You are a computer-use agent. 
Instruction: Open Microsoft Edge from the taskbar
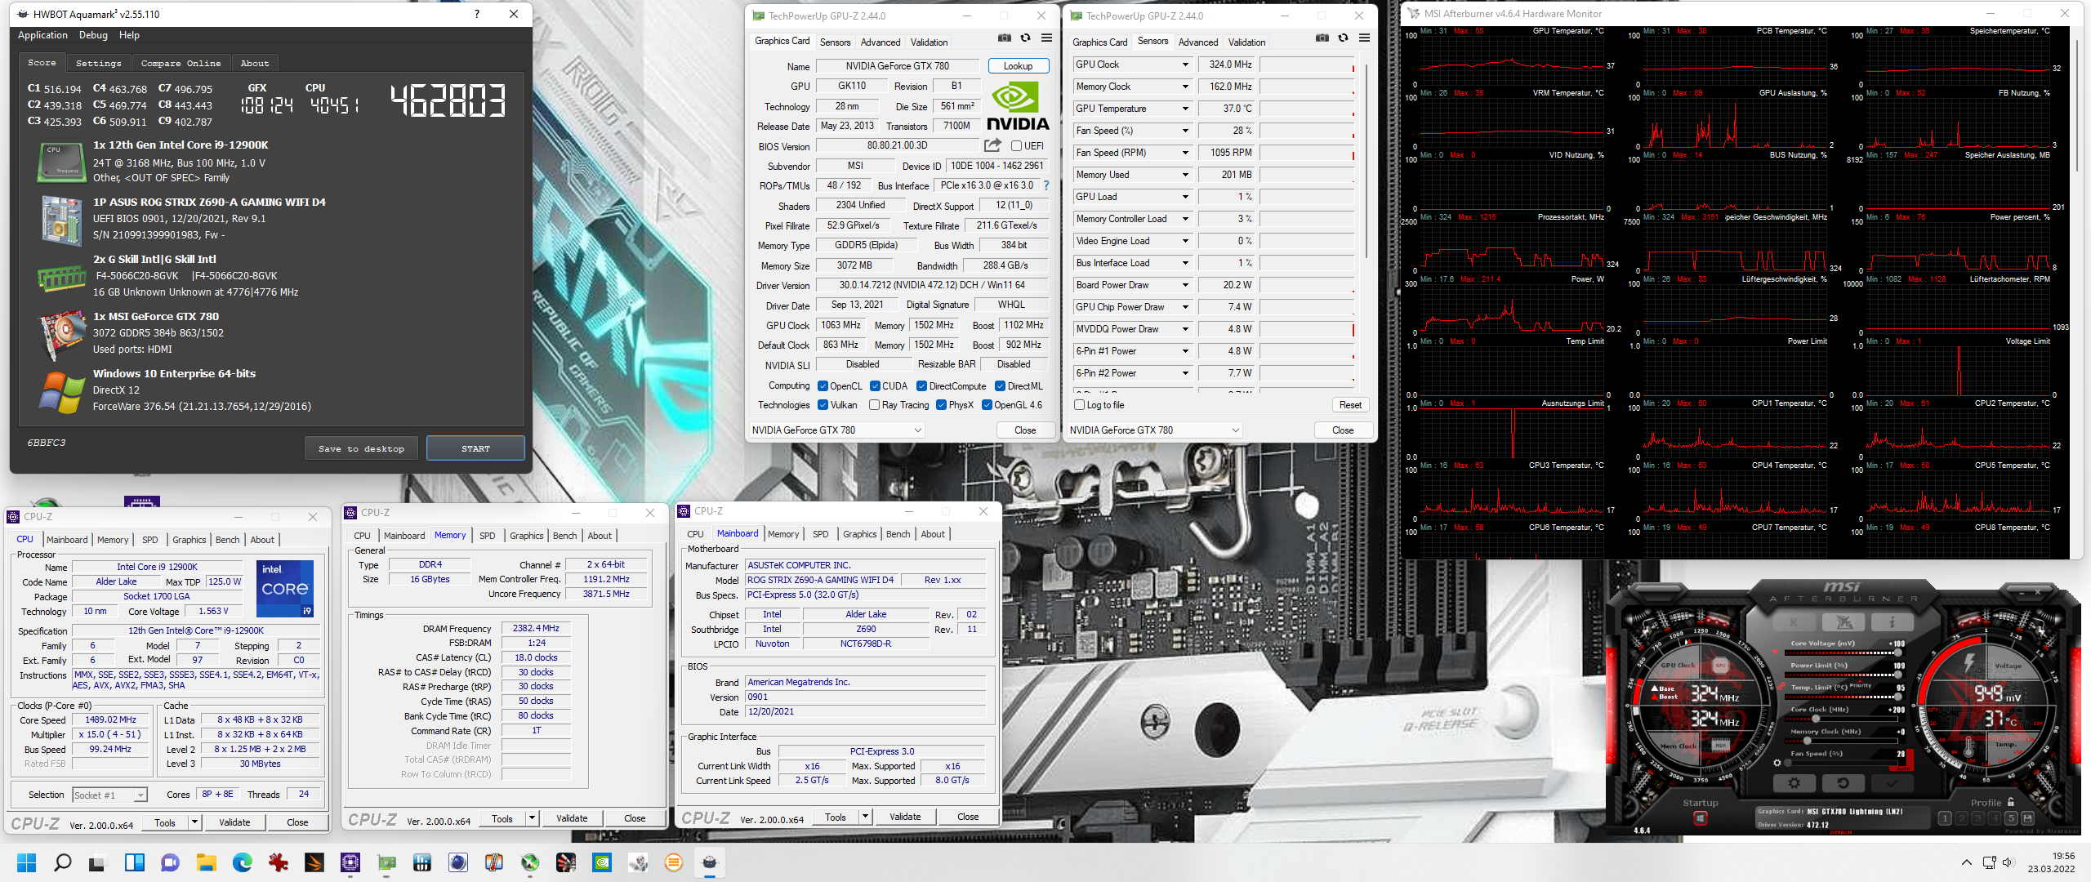click(243, 862)
